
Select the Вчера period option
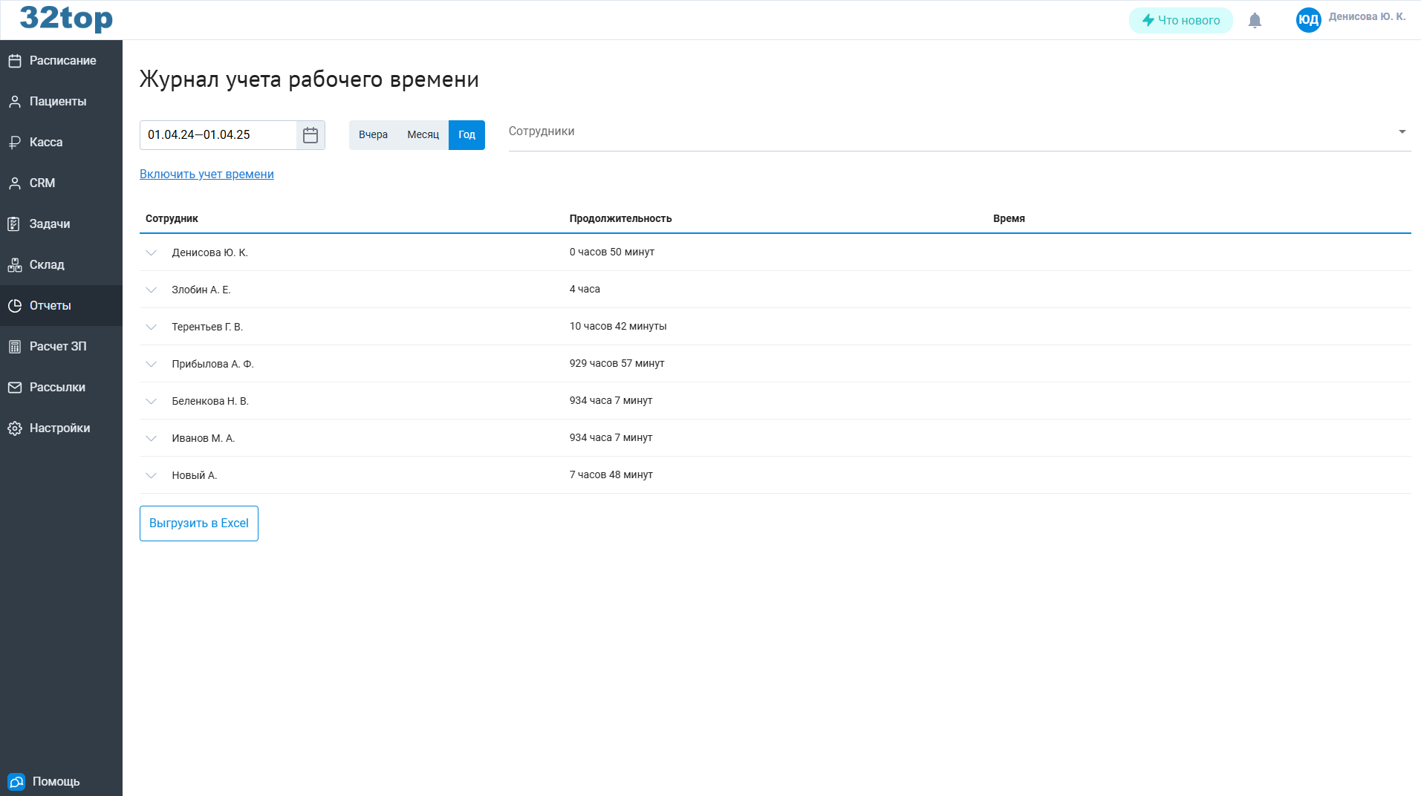tap(373, 135)
